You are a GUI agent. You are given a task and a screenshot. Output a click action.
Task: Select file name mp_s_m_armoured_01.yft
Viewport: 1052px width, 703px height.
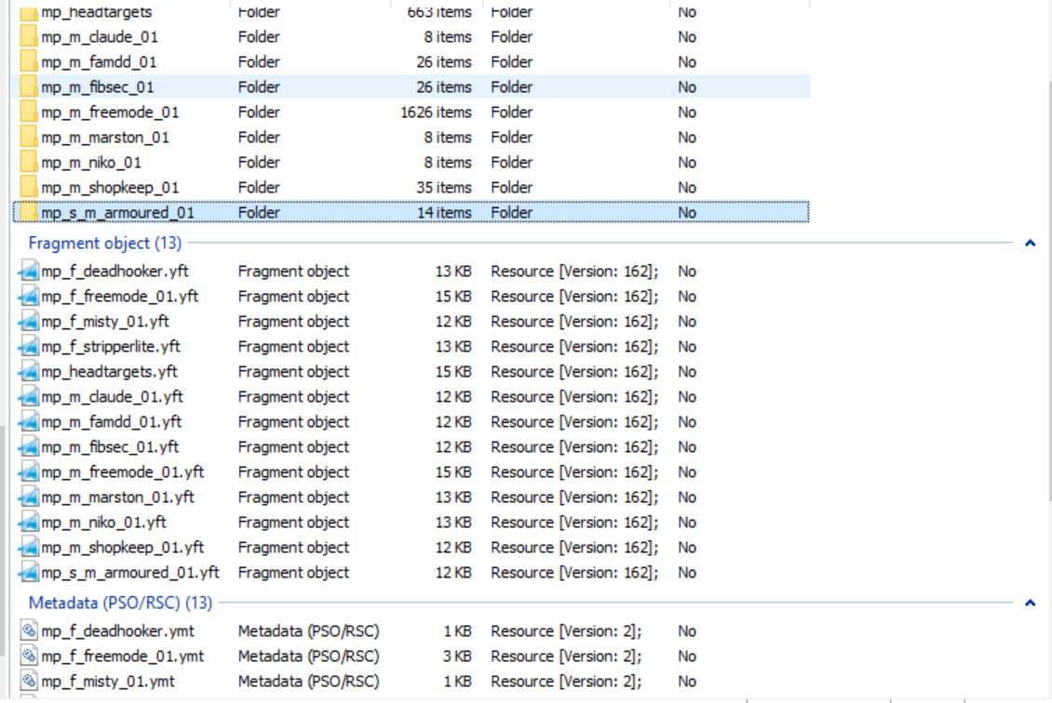[x=130, y=573]
